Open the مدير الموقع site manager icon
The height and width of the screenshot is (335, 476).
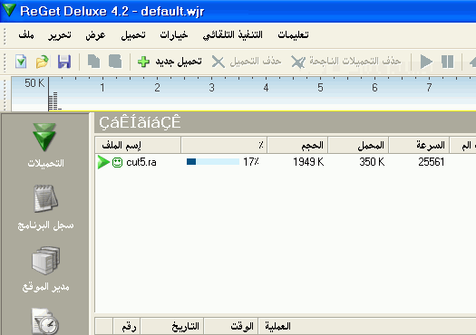click(x=45, y=269)
